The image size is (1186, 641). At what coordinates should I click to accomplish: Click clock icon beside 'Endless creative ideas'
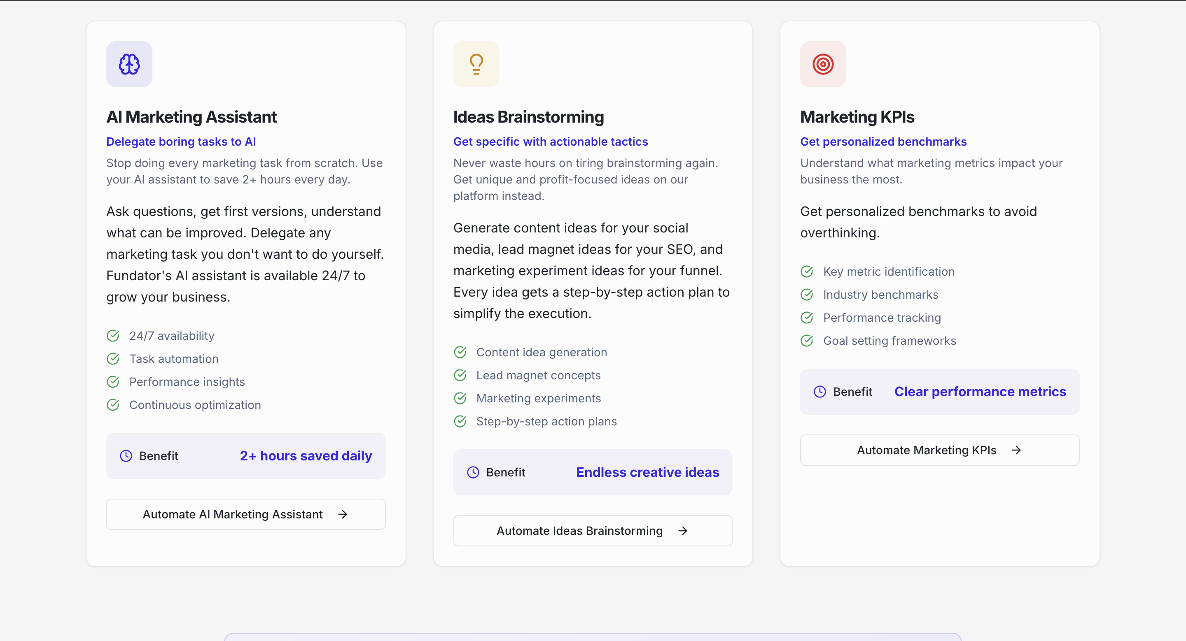(473, 472)
